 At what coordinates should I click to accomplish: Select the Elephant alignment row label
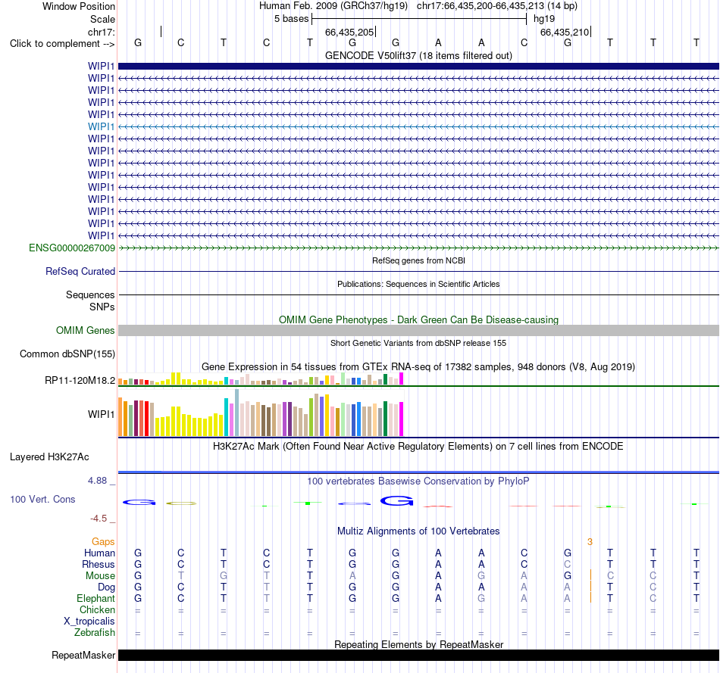[x=96, y=599]
